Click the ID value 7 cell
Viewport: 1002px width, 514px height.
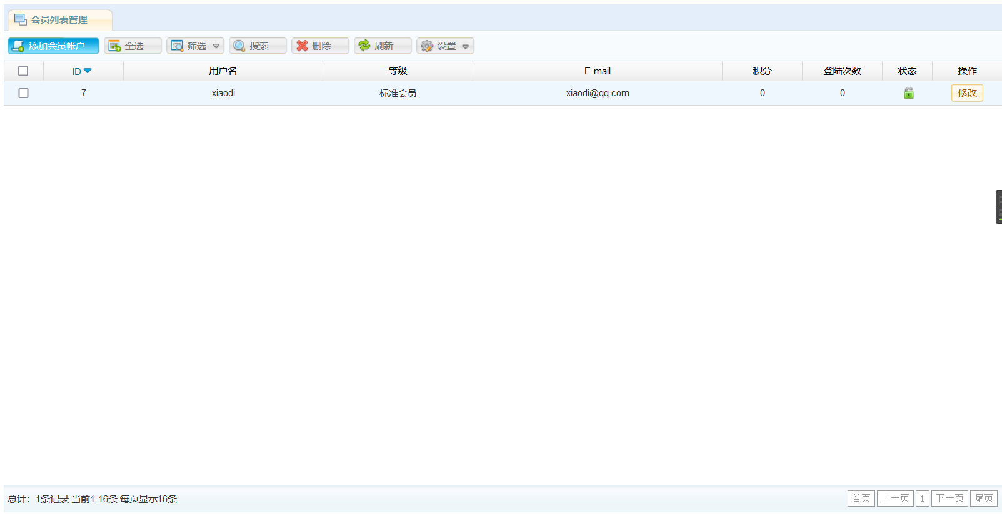[x=83, y=93]
